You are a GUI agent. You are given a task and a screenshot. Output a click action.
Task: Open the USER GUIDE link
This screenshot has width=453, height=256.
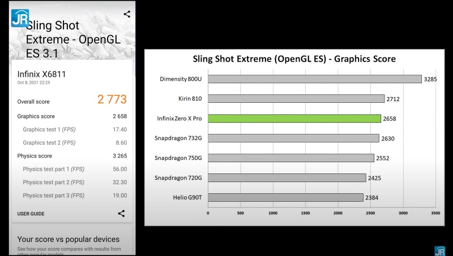click(31, 214)
